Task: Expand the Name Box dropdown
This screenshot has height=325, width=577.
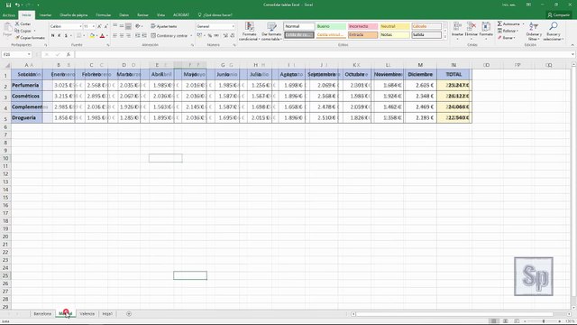Action: (x=29, y=54)
